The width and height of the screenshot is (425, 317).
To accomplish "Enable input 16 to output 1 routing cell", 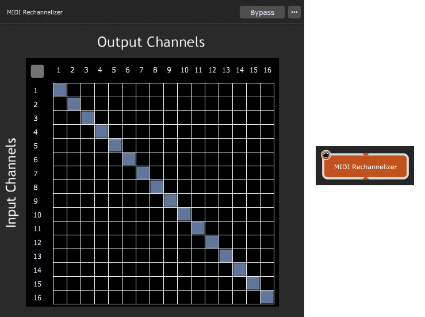I will [x=60, y=297].
